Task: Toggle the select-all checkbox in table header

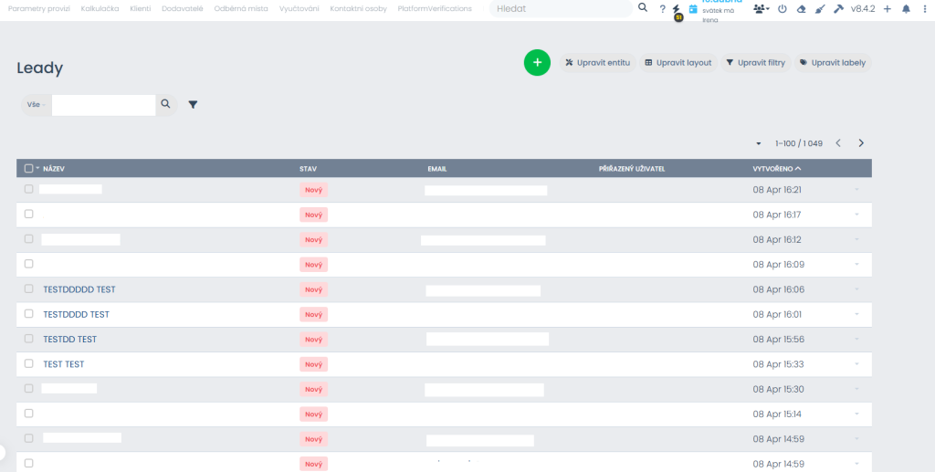Action: point(29,169)
